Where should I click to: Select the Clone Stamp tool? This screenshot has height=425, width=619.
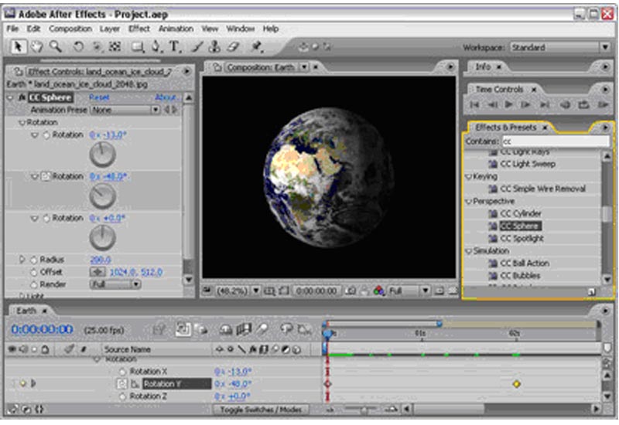click(214, 47)
